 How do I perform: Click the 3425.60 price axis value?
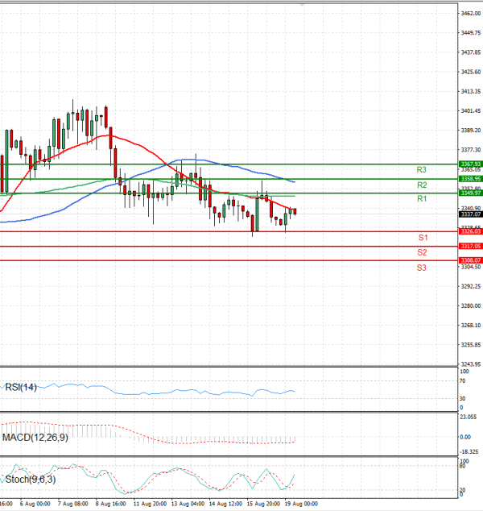471,72
